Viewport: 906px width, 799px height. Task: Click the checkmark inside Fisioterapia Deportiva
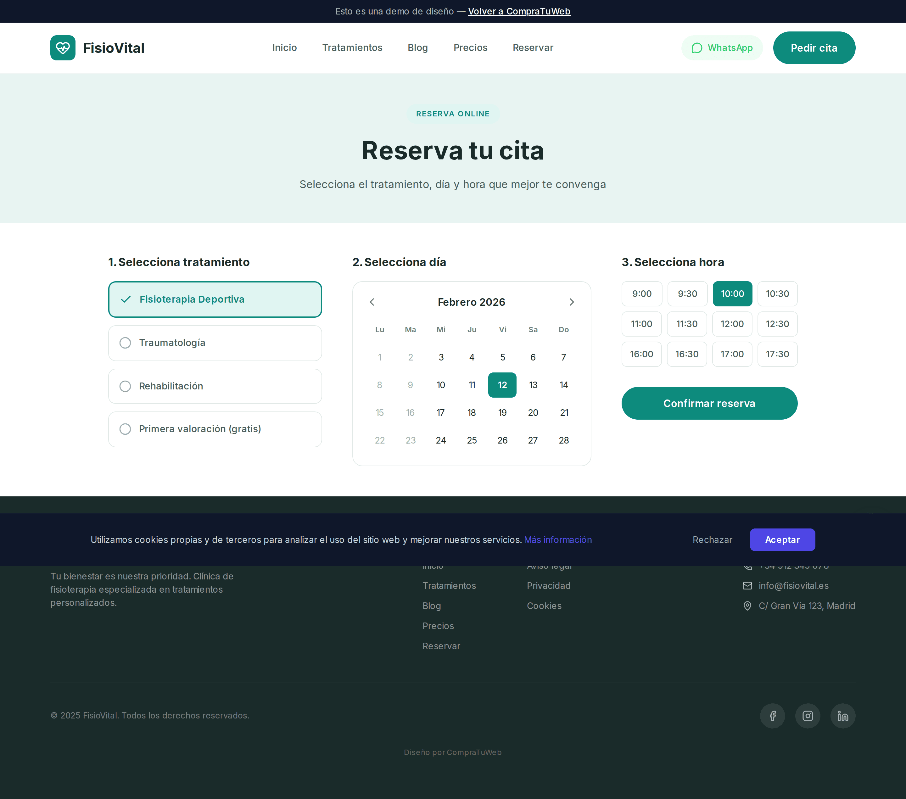coord(126,299)
